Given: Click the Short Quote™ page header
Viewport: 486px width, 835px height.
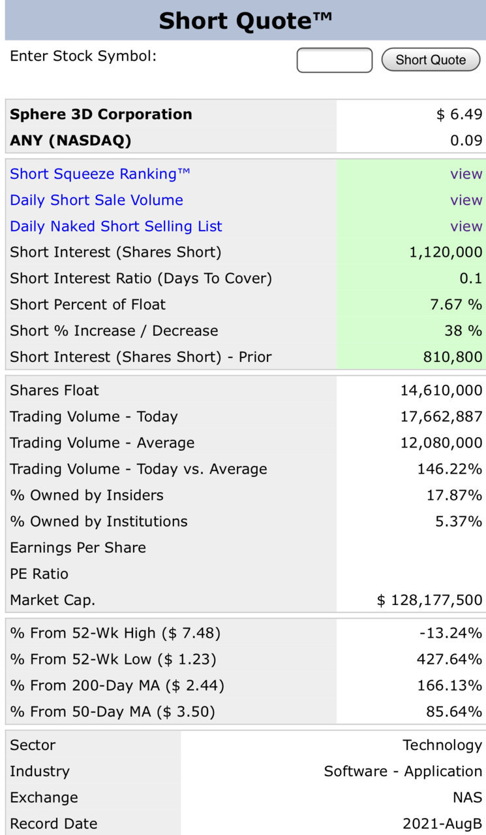Looking at the screenshot, I should coord(246,20).
